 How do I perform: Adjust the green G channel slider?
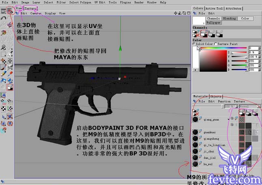(x=239, y=66)
